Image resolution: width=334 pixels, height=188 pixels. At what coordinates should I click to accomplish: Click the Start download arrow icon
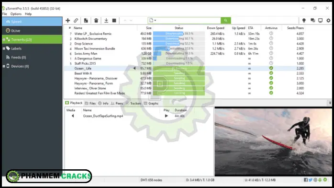click(106, 21)
